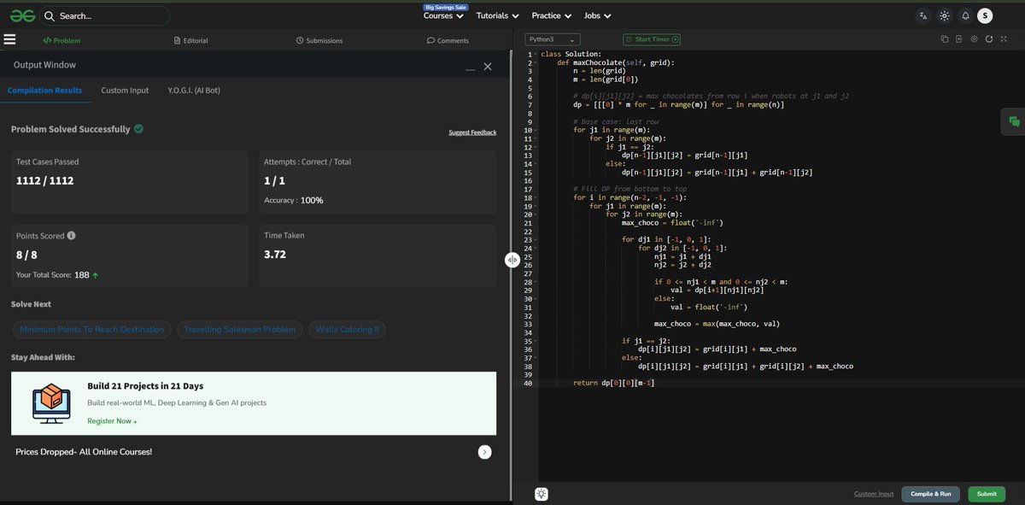Open the Jobs dropdown menu
Viewport: 1025px width, 505px height.
pyautogui.click(x=597, y=15)
